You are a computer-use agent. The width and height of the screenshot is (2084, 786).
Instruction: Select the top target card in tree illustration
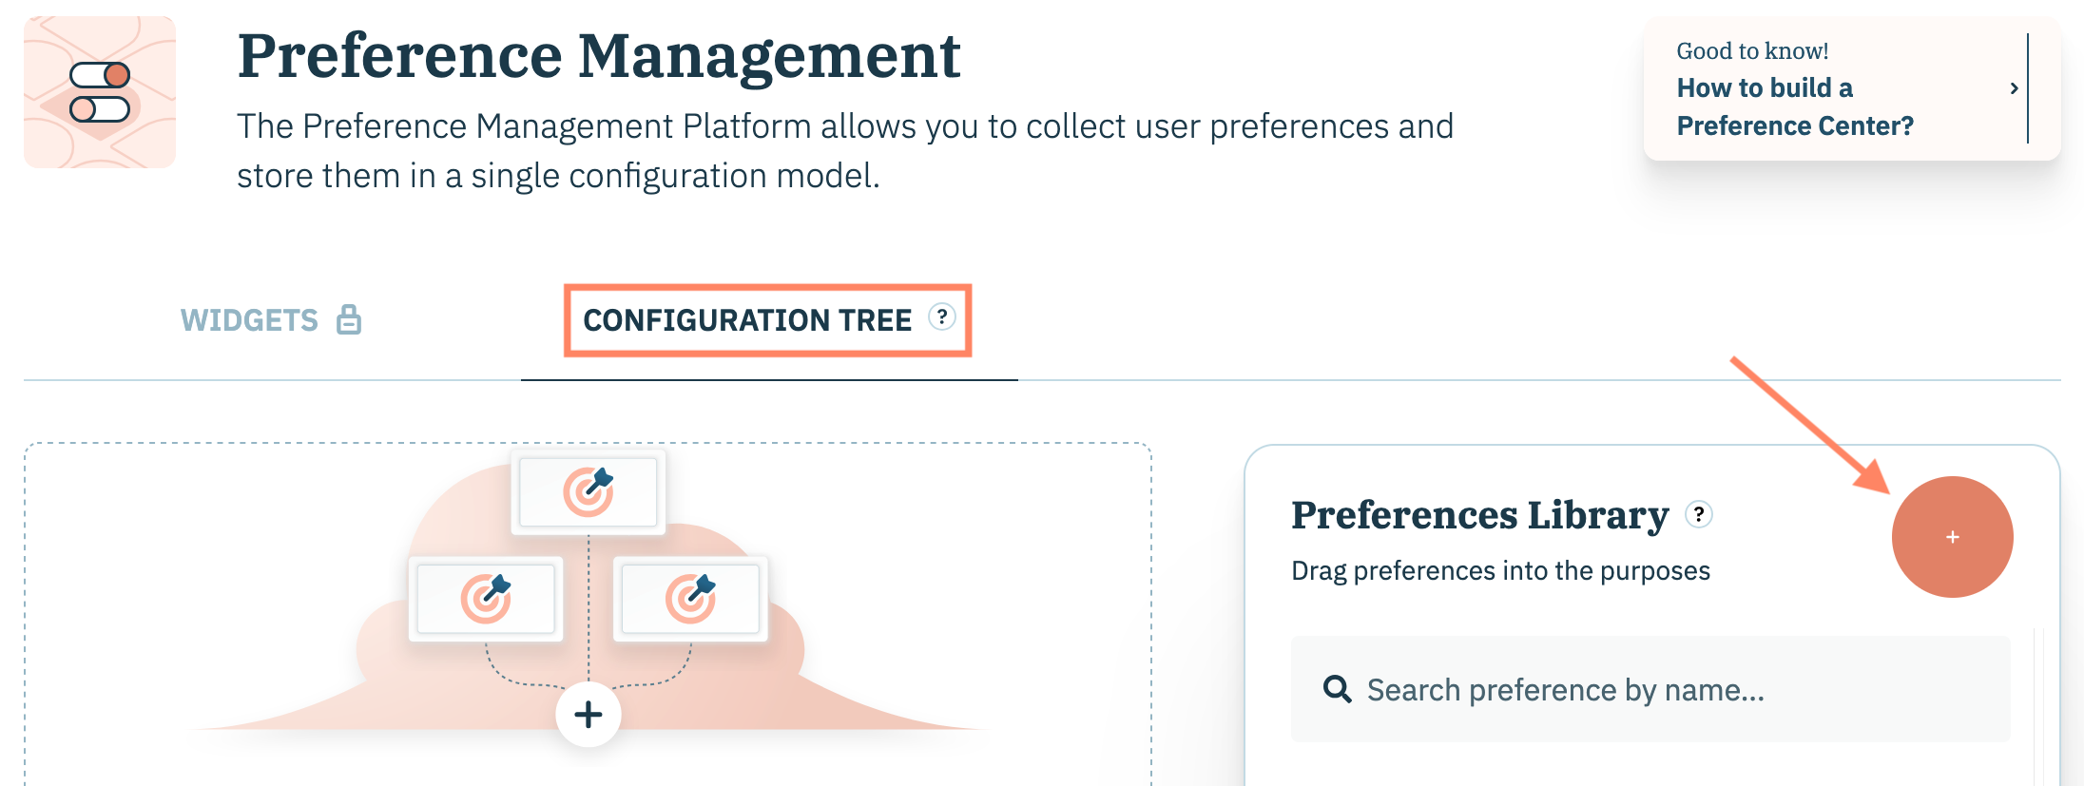pos(589,491)
